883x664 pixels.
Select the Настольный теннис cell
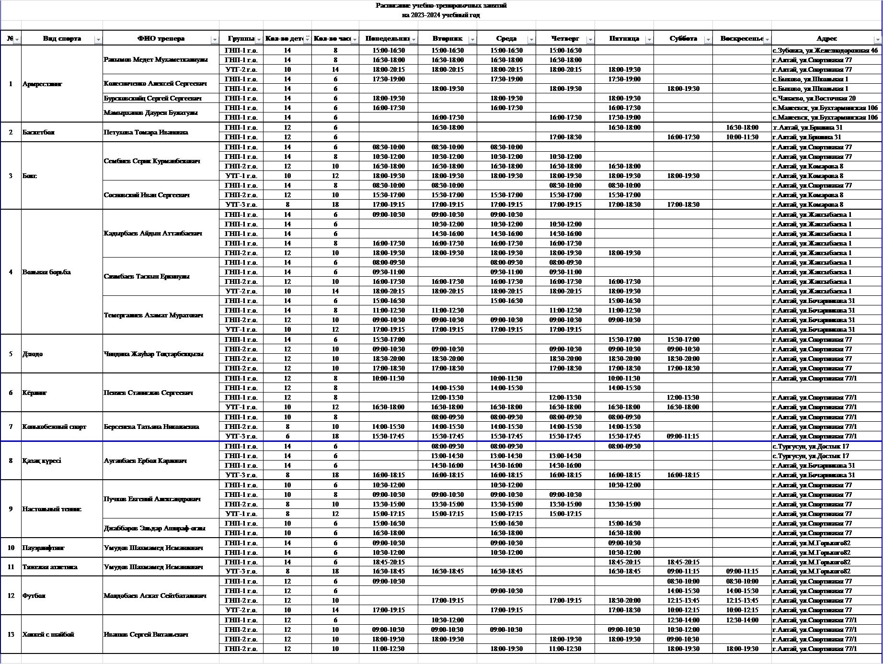[52, 509]
